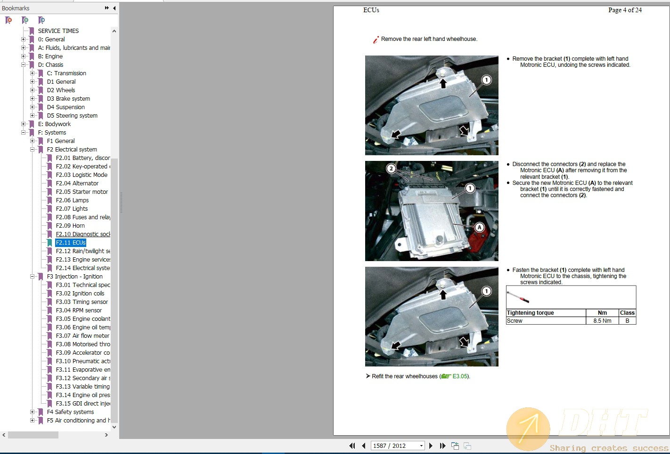670x454 pixels.
Task: Open the F3.15 GDI direct injection bookmark
Action: click(83, 404)
